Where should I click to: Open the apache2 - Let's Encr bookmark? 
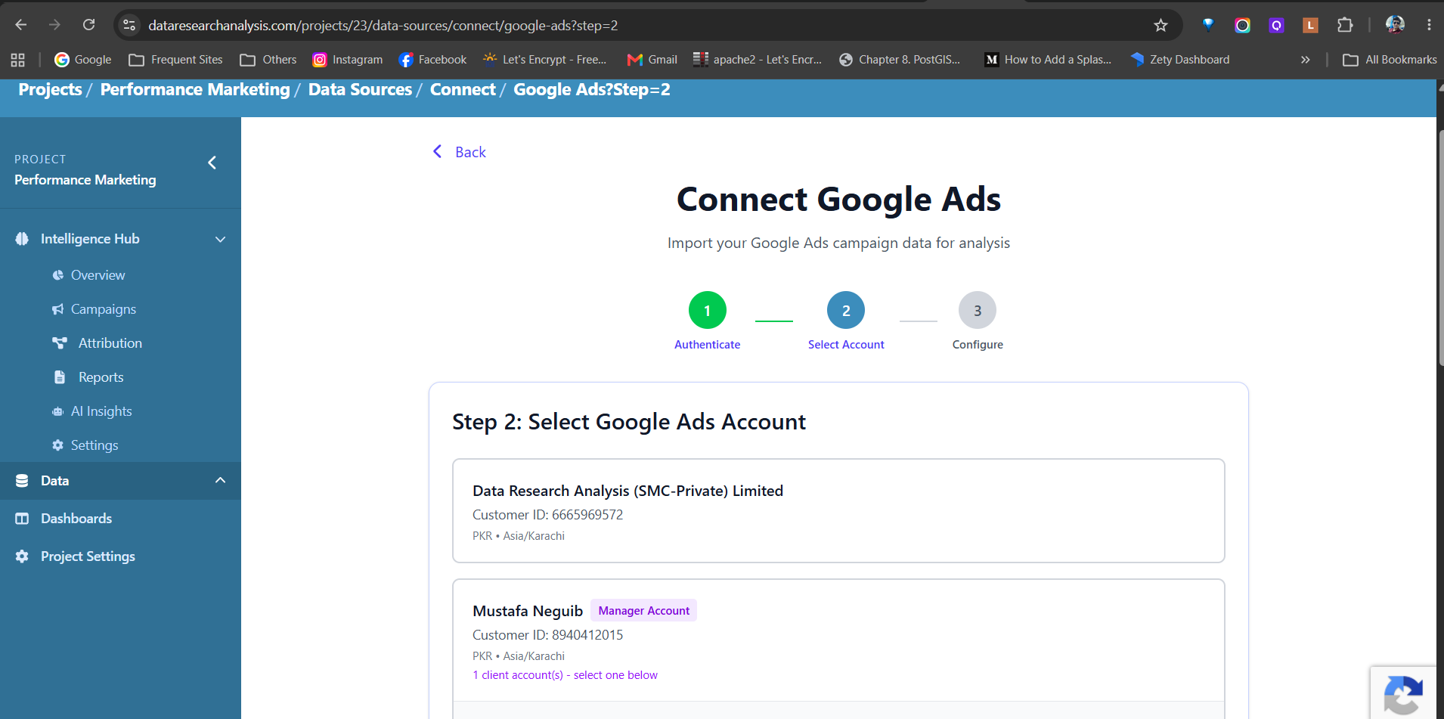[x=758, y=60]
